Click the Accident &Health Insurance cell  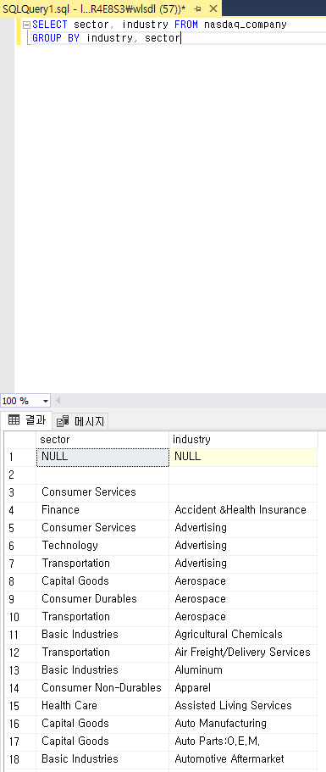pos(243,510)
